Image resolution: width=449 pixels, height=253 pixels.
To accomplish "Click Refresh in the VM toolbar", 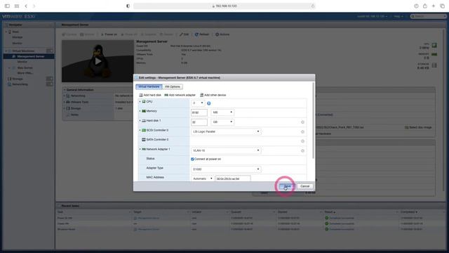I will tap(202, 34).
